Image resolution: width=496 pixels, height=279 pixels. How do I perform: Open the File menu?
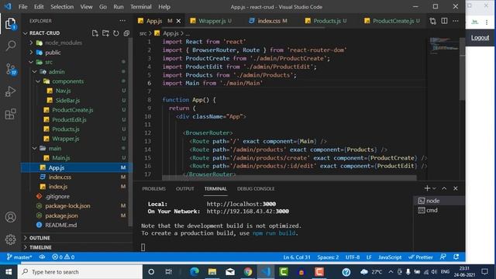click(x=23, y=7)
